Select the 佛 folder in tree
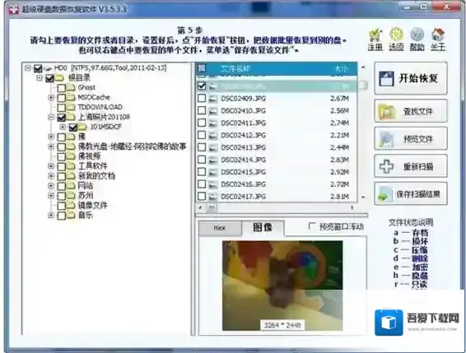 (82, 137)
